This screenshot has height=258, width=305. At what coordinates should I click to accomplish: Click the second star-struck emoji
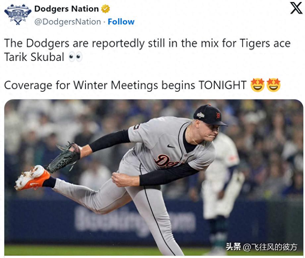coord(274,85)
